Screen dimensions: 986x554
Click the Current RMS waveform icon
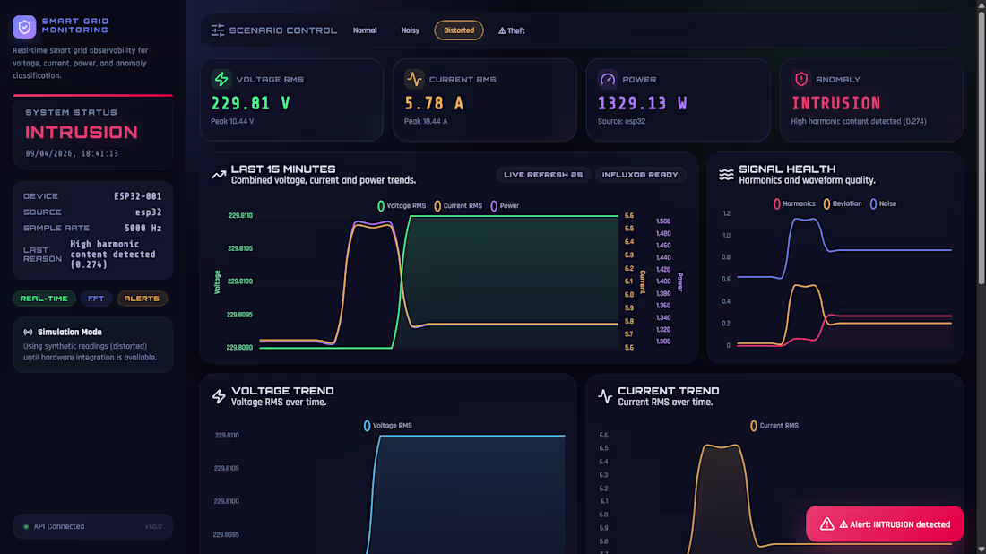coord(414,79)
